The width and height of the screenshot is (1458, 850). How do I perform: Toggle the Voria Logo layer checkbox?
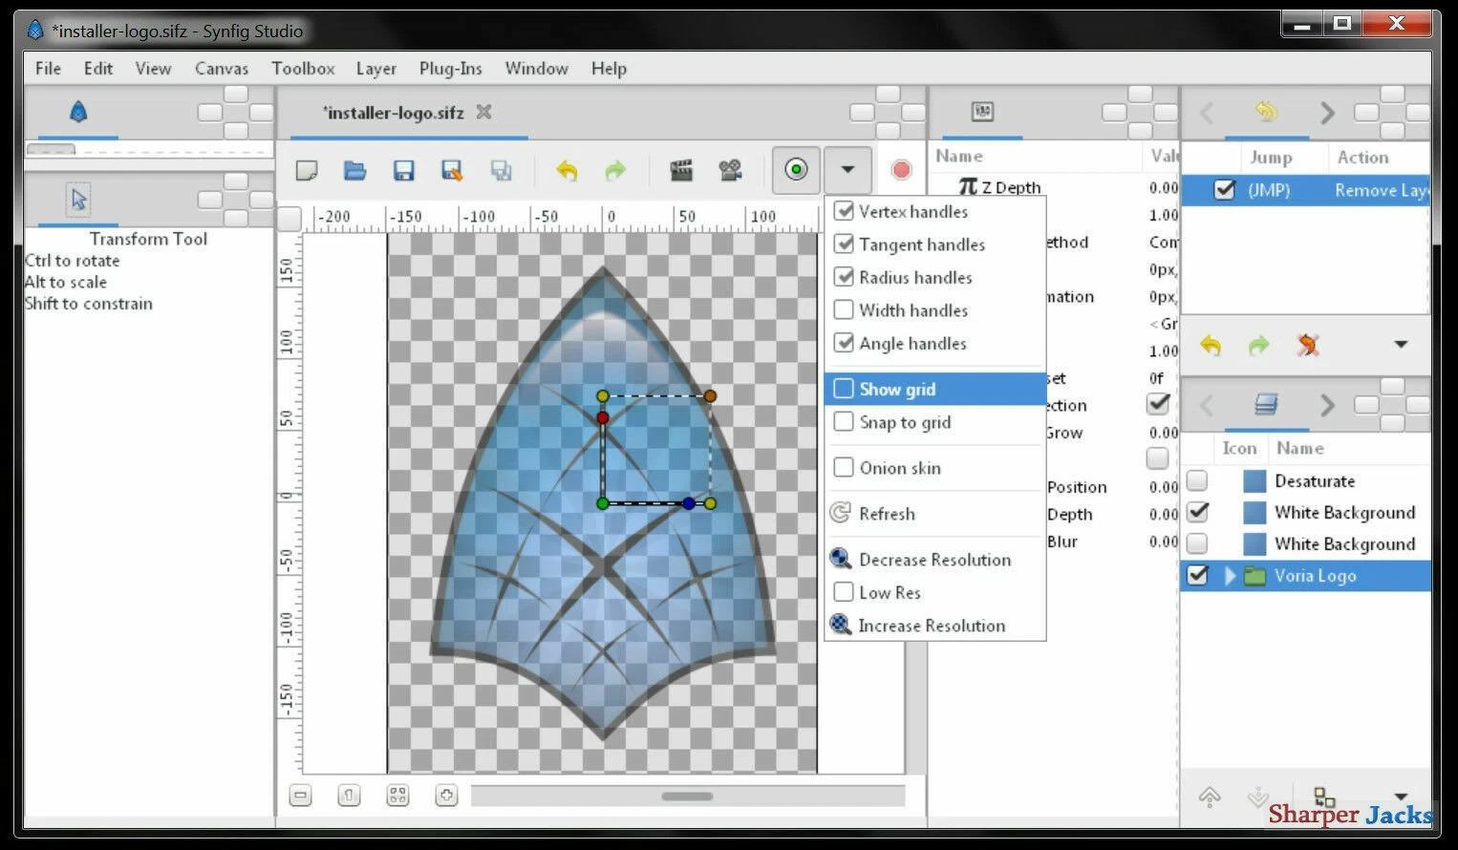point(1197,575)
